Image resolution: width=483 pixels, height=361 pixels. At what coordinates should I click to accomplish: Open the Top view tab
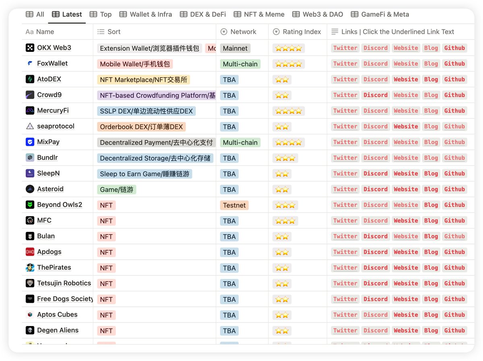tap(101, 14)
